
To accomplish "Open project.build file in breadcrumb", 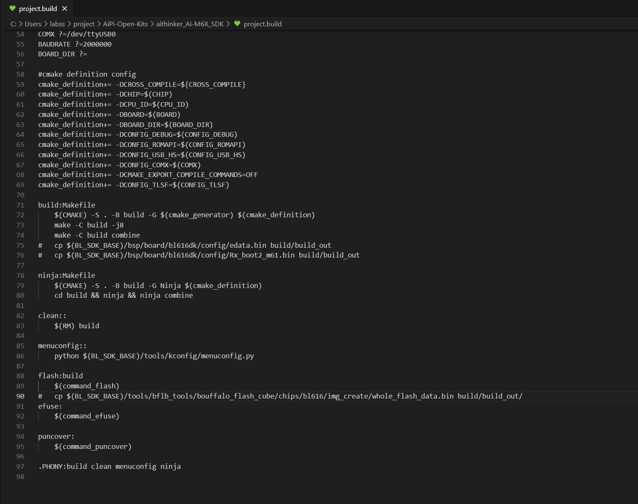I will (262, 24).
